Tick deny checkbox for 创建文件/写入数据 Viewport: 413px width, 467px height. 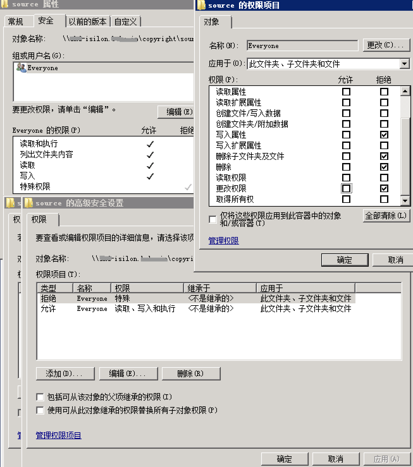(384, 113)
